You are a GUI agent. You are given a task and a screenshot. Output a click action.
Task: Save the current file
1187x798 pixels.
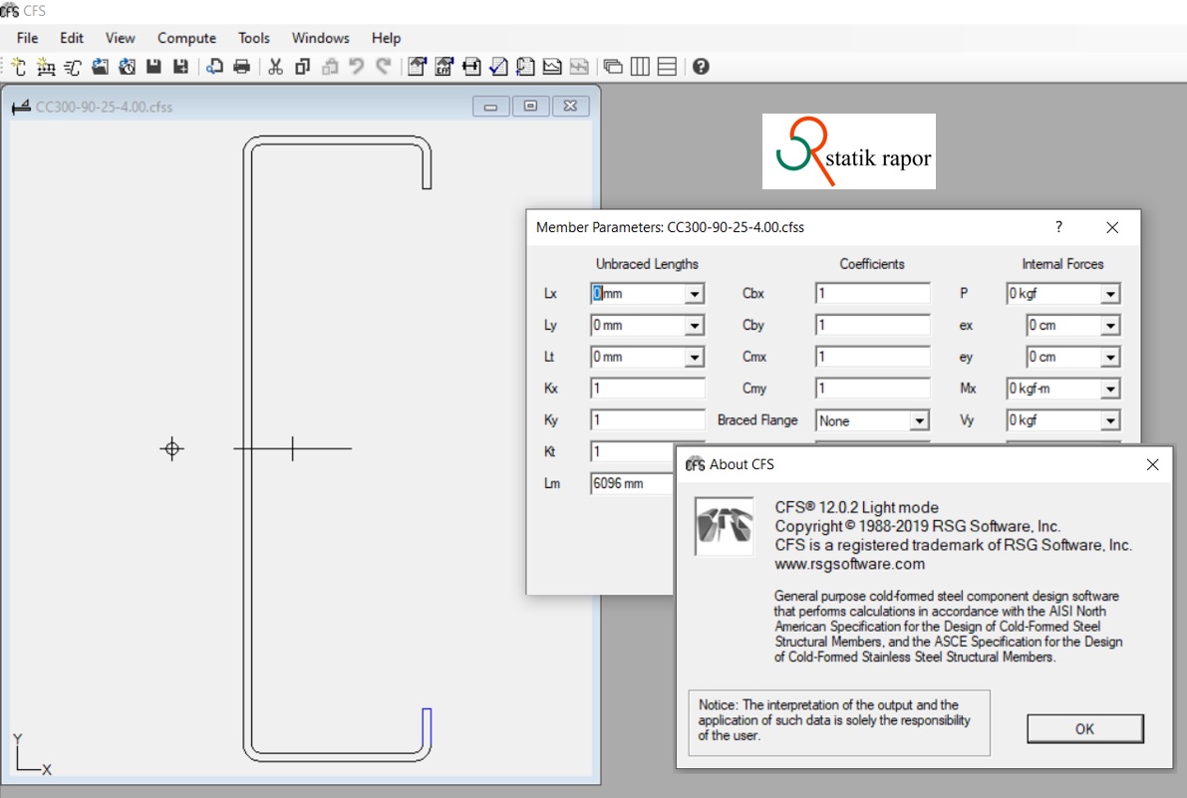click(x=153, y=67)
